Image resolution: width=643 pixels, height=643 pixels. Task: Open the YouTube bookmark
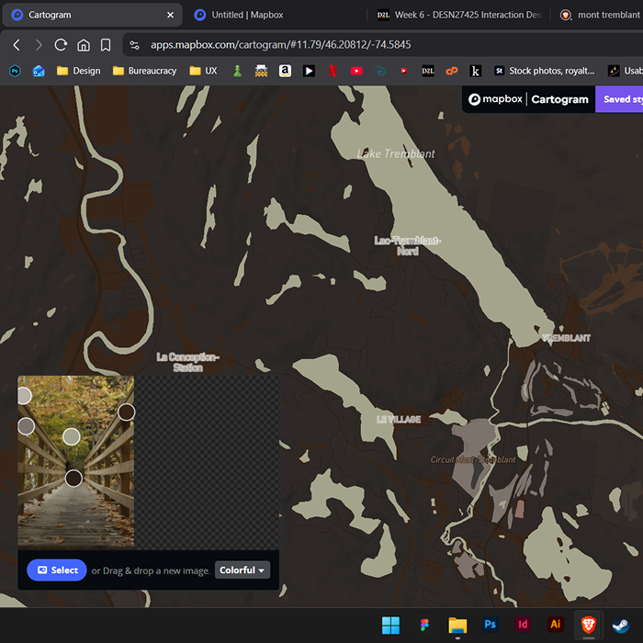[x=356, y=71]
